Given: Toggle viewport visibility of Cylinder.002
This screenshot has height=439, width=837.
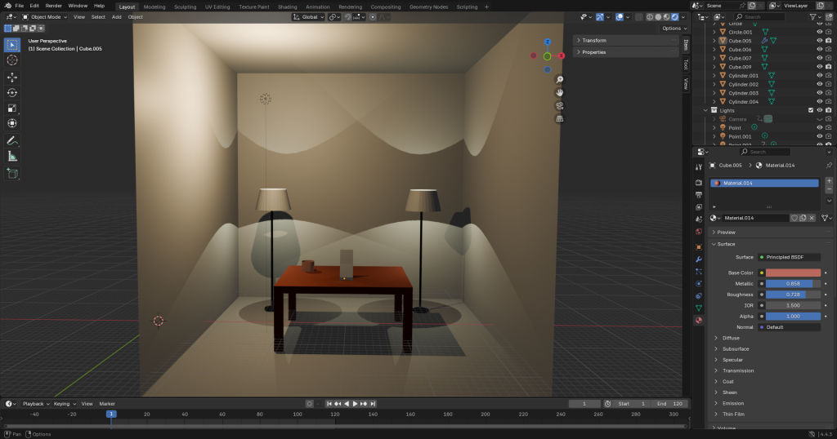Looking at the screenshot, I should (819, 84).
